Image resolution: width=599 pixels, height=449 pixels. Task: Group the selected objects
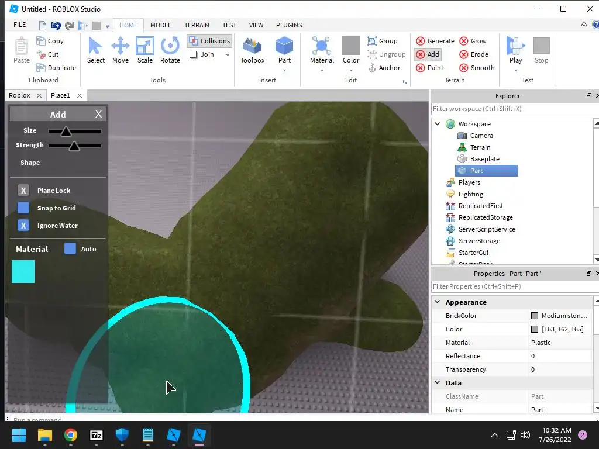click(383, 41)
